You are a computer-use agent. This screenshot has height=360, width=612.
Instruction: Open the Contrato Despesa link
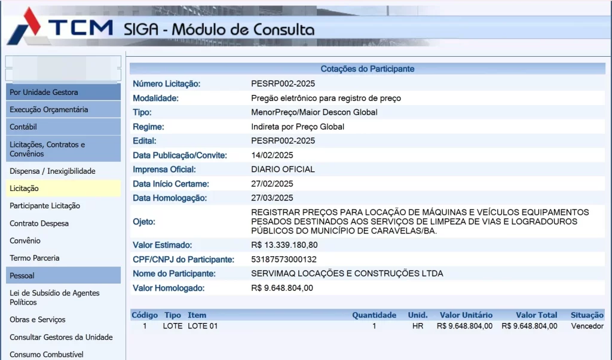pos(39,224)
